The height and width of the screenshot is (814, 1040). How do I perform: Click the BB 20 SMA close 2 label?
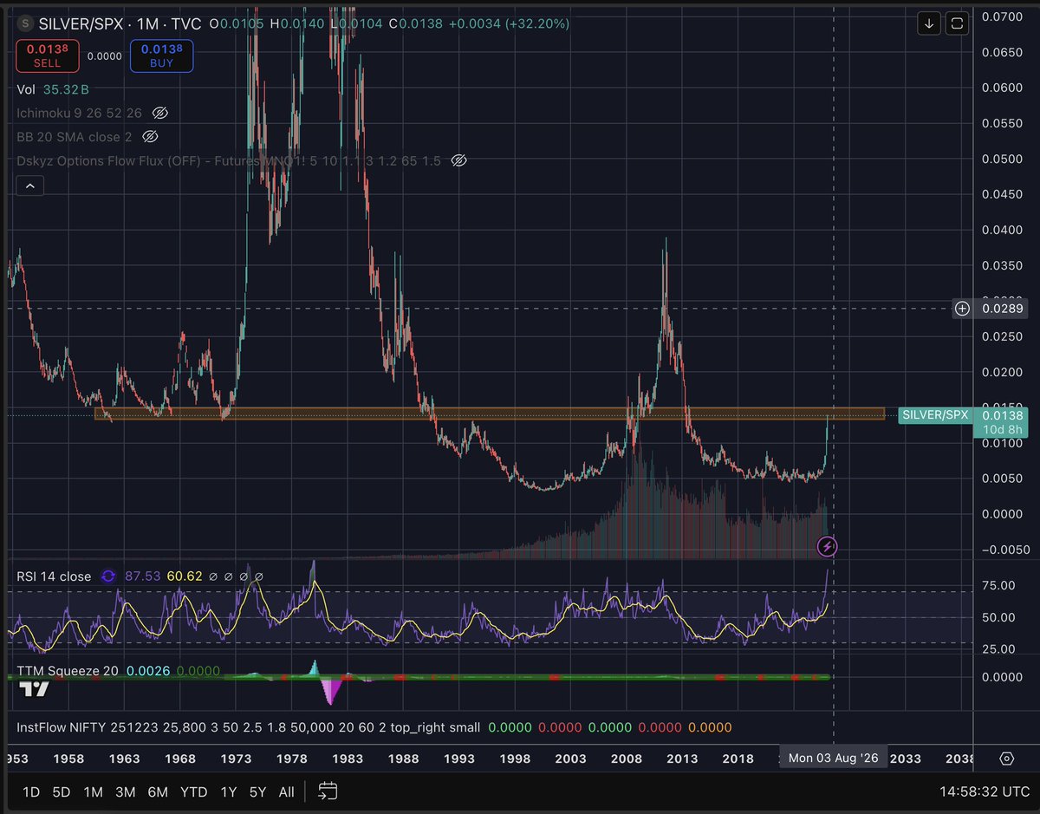tap(75, 137)
